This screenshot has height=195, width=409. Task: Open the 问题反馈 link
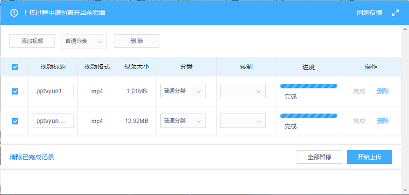pos(370,13)
